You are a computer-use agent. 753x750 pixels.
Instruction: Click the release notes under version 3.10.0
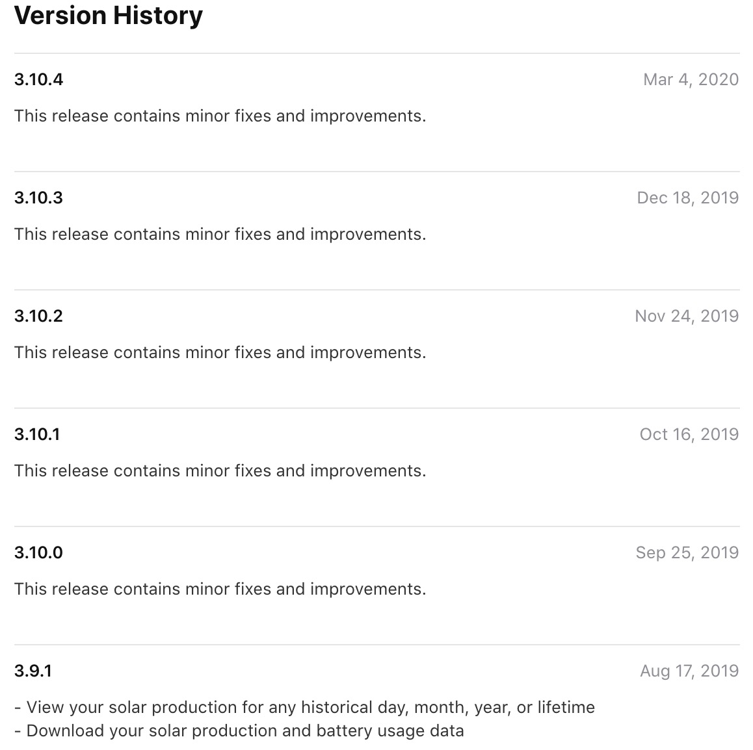(220, 589)
